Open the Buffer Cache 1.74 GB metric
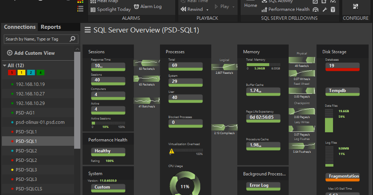 (263, 92)
